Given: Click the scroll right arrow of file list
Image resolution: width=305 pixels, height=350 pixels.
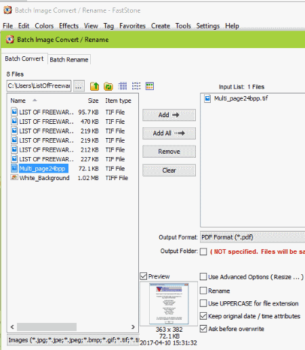Looking at the screenshot, I should point(133,327).
